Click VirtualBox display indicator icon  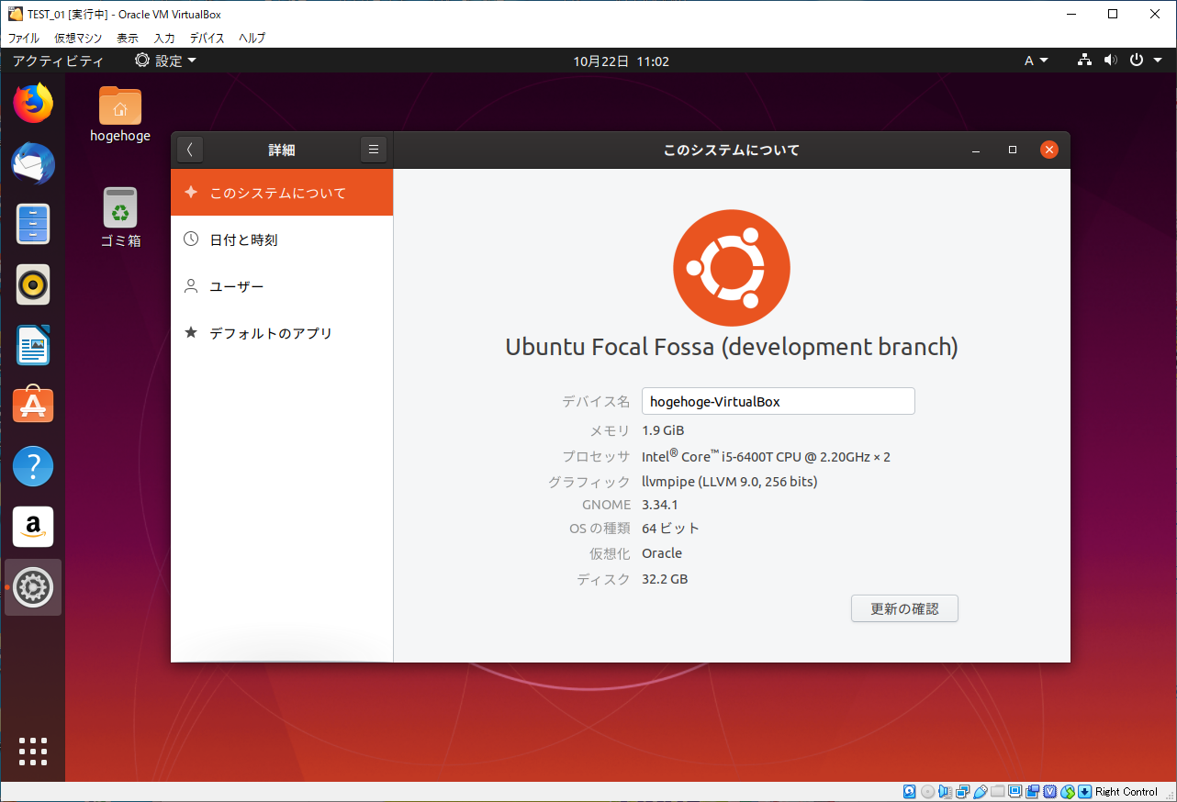click(x=1014, y=792)
